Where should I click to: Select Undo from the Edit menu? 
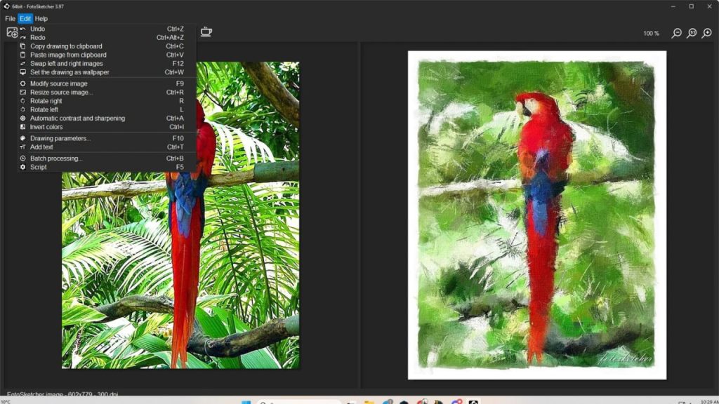[37, 29]
